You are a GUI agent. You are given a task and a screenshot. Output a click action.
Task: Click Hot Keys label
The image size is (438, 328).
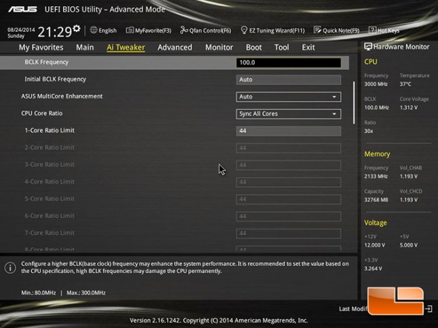(x=388, y=31)
